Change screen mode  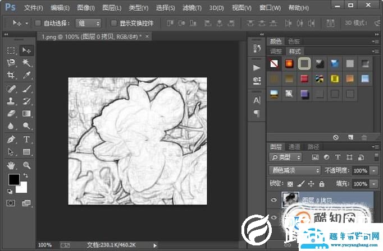(x=26, y=203)
